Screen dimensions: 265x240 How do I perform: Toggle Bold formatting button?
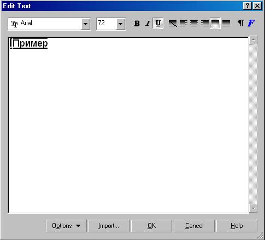[x=137, y=24]
